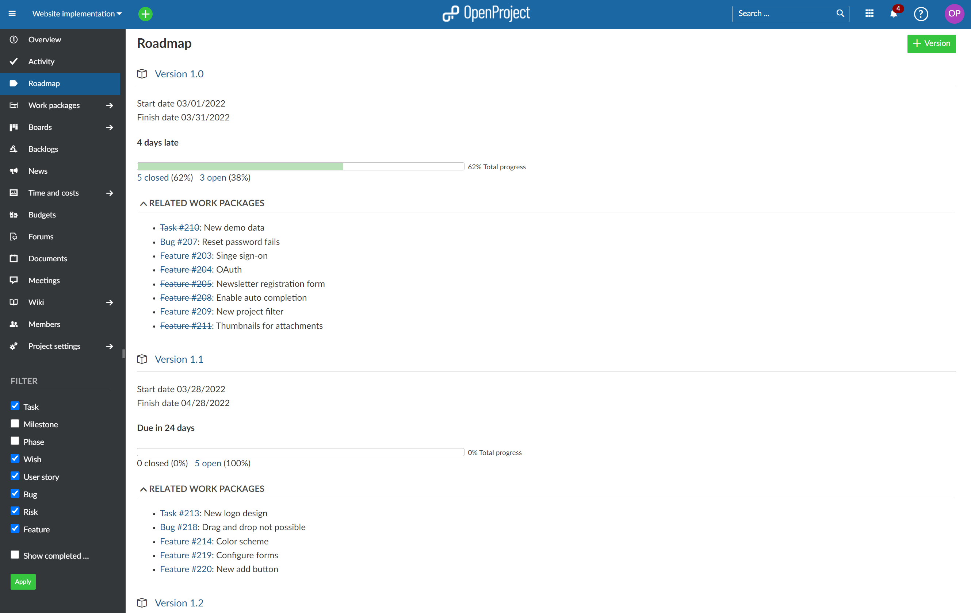Expand the Website implementation project dropdown
The width and height of the screenshot is (971, 613).
120,14
